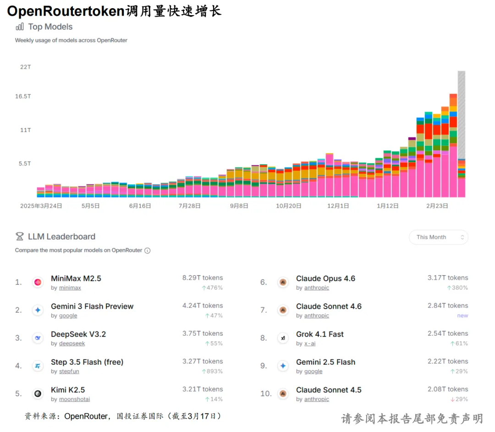Open the This Month period dropdown
Screen dimensions: 495x432
(439, 237)
